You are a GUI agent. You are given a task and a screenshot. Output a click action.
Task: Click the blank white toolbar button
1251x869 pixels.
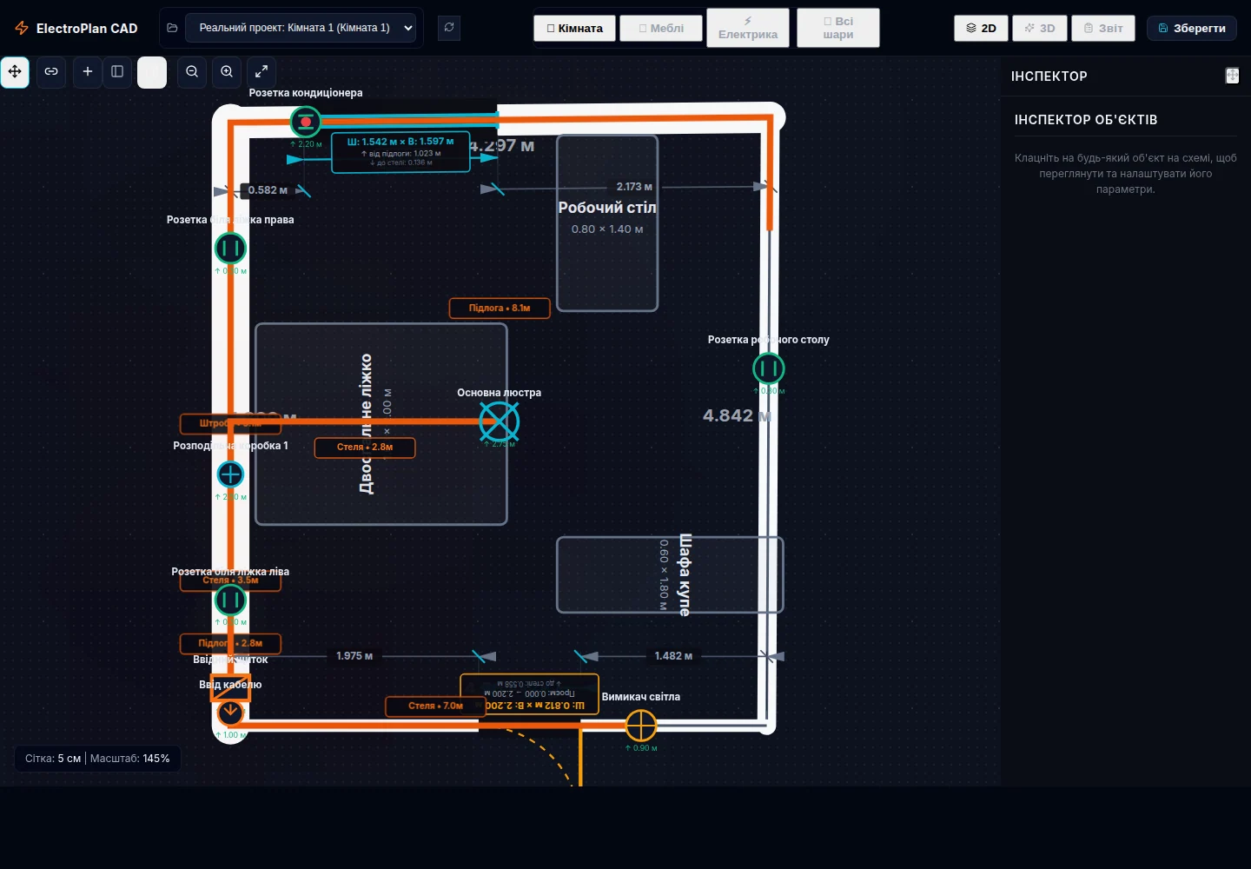pyautogui.click(x=152, y=72)
